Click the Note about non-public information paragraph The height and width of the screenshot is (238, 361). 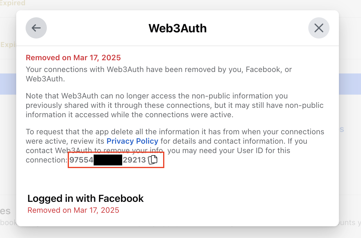point(175,105)
